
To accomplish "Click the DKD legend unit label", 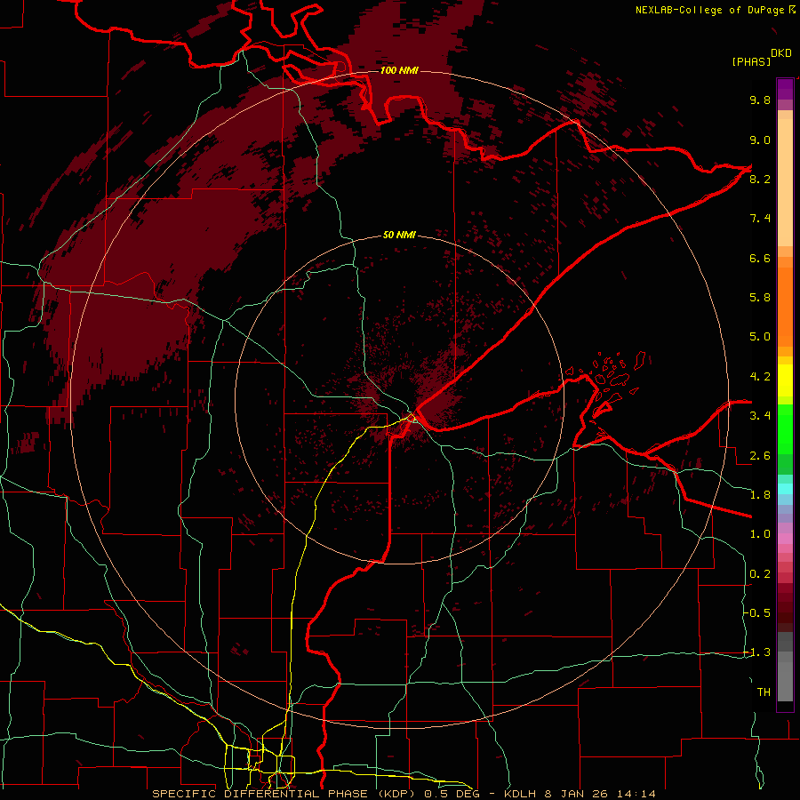I will point(780,53).
